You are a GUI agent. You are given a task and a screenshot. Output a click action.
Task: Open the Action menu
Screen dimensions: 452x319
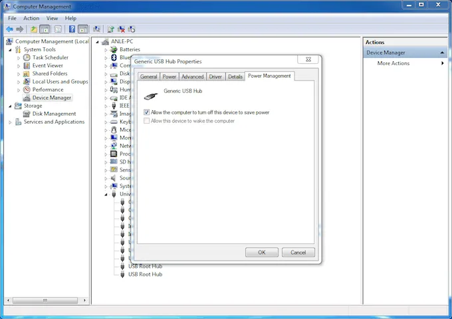pos(31,18)
